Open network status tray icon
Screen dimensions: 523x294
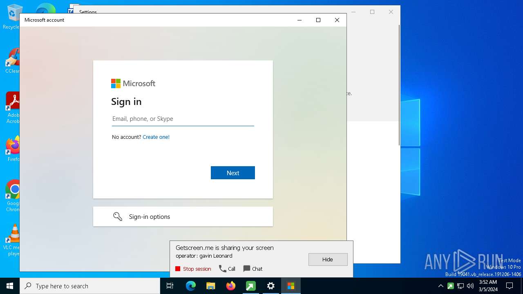point(460,286)
